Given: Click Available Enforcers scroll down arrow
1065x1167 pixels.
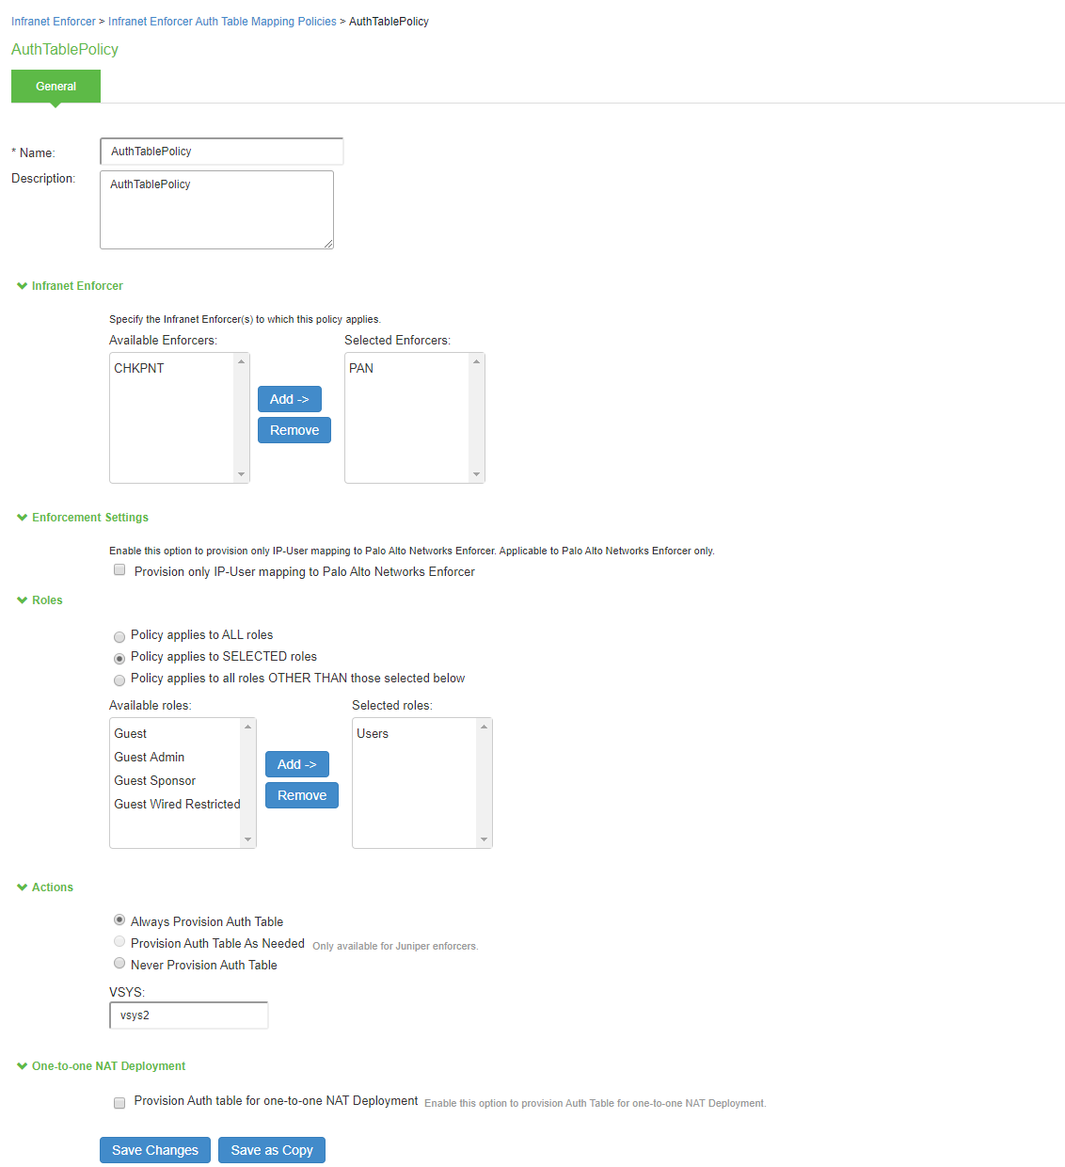Looking at the screenshot, I should coord(242,474).
